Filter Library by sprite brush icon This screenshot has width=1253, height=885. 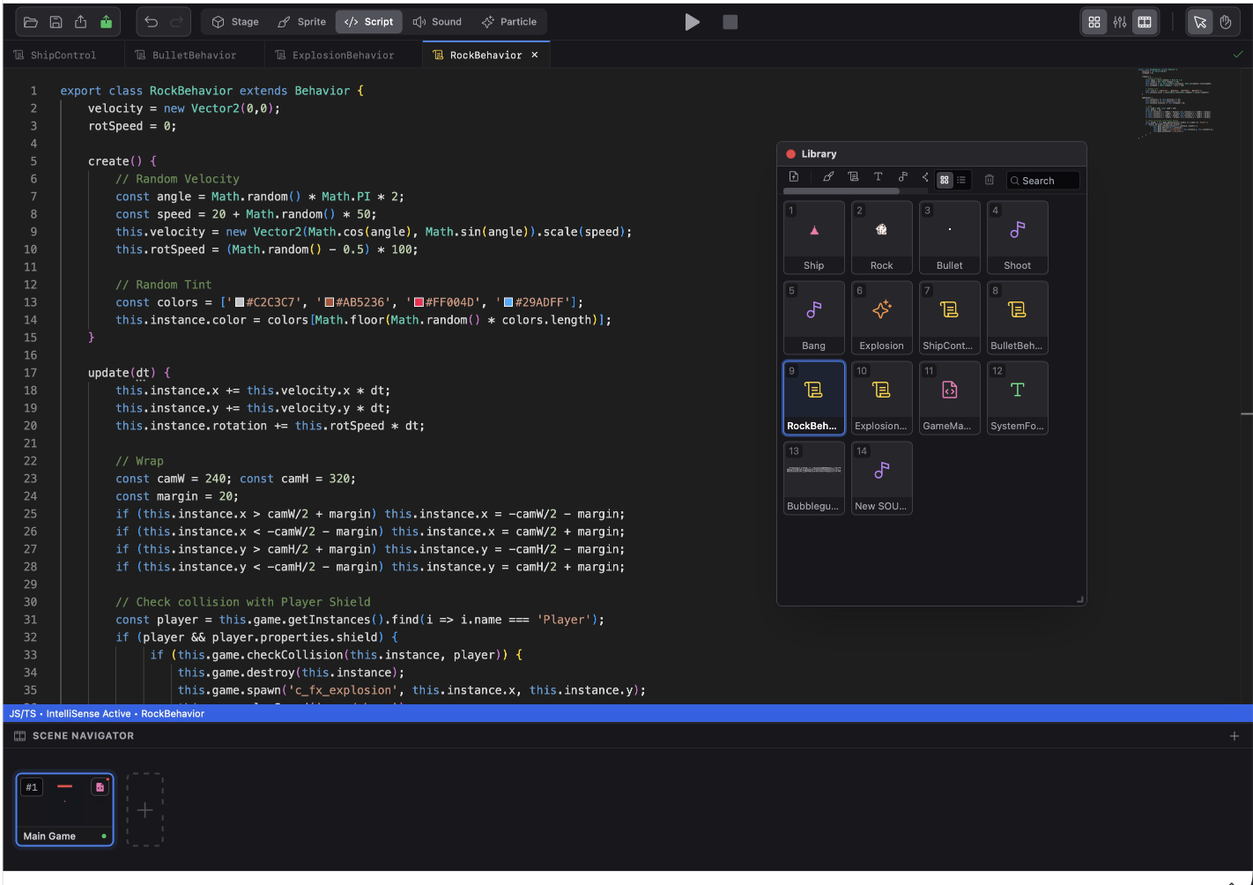(828, 177)
